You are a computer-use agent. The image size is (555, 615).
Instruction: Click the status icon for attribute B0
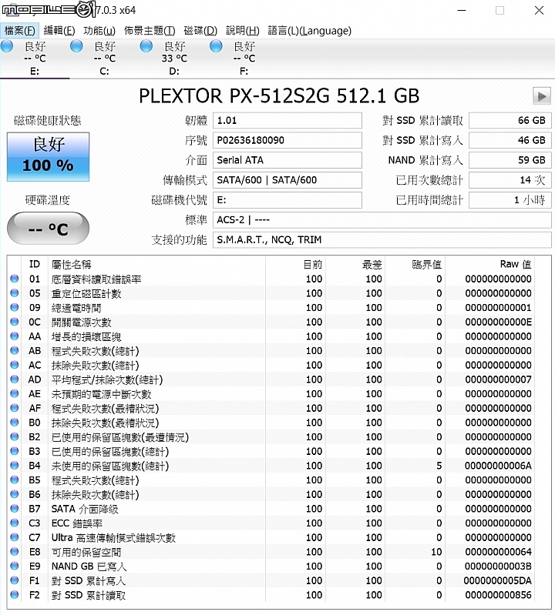(15, 423)
